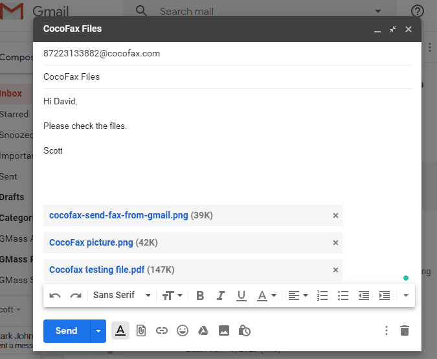Toggle bold formatting
Screen dimensions: 437x359
point(200,295)
